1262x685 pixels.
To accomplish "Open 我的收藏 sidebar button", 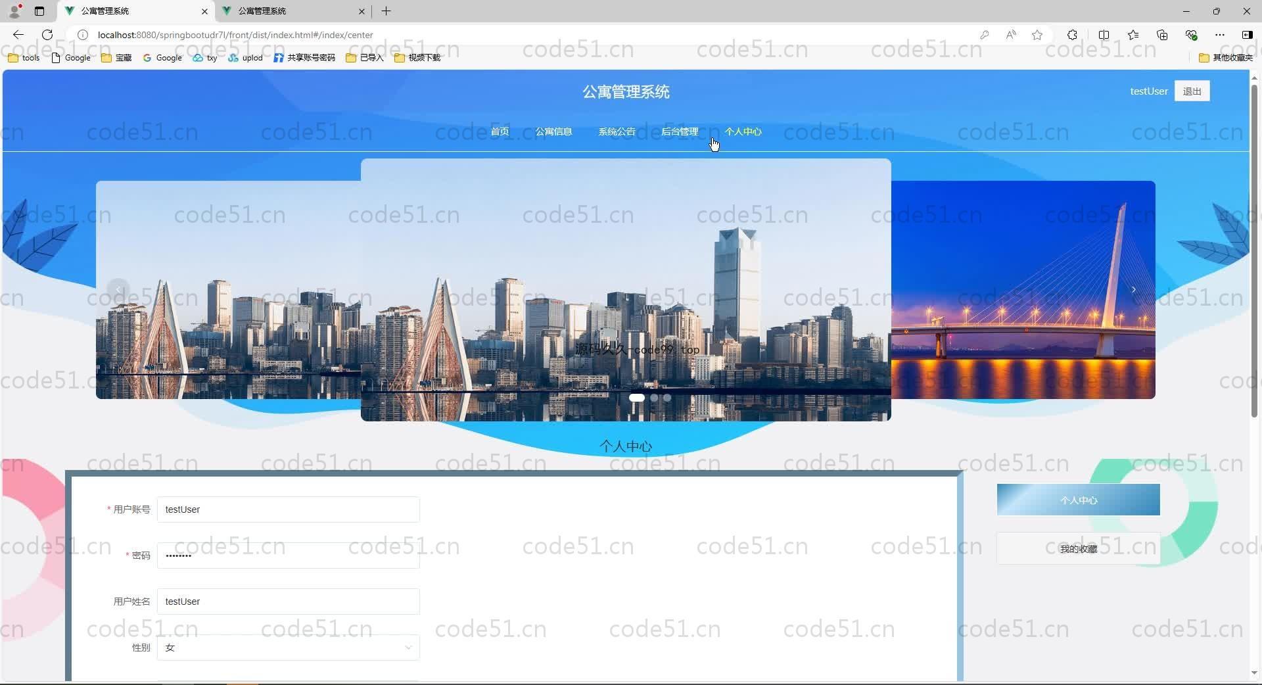I will click(x=1078, y=549).
